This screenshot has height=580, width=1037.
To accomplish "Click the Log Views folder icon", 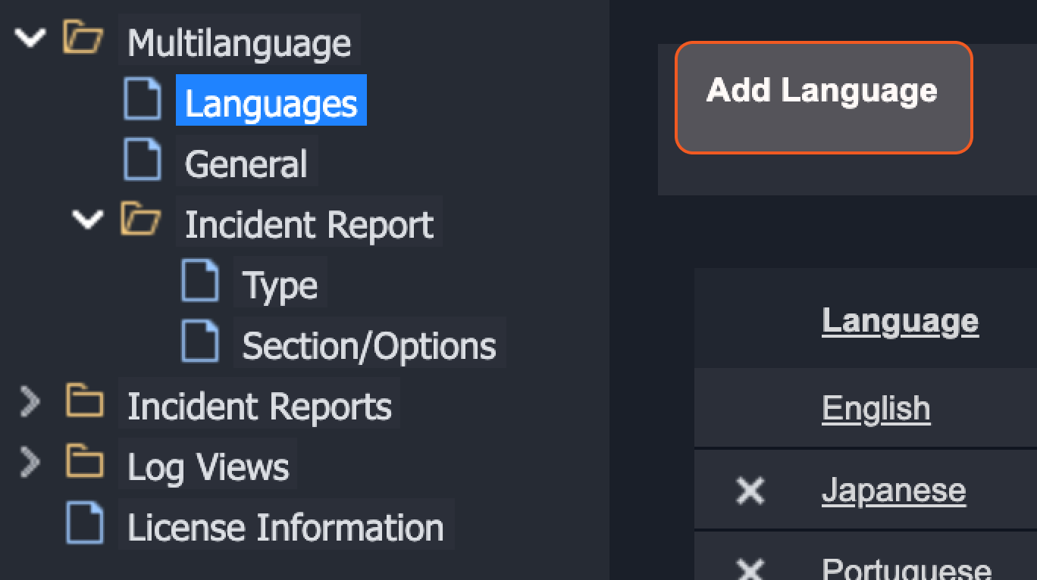I will [84, 462].
